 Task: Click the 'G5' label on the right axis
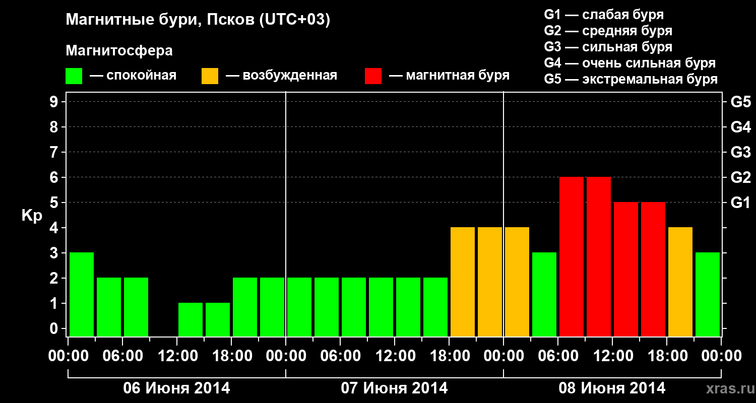click(740, 102)
